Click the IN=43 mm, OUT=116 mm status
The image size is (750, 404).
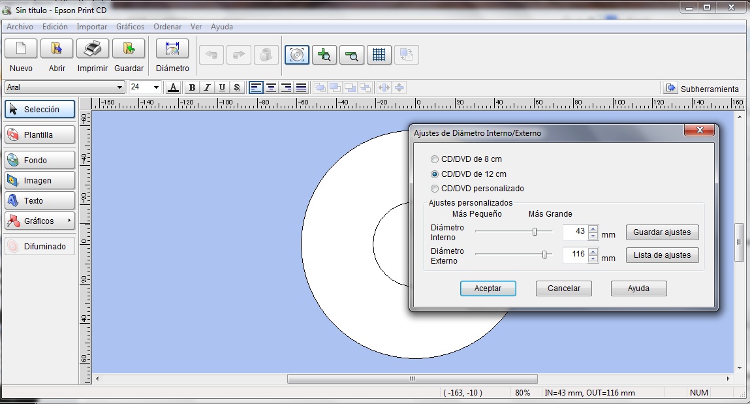click(x=589, y=392)
